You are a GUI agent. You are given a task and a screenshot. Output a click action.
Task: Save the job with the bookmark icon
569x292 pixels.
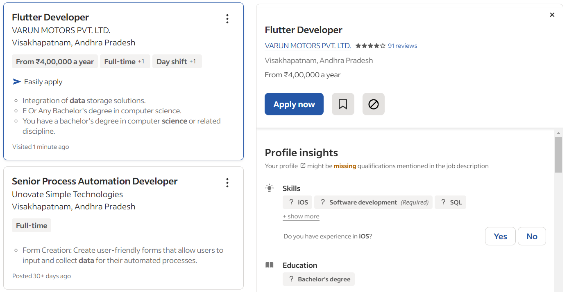pos(343,104)
